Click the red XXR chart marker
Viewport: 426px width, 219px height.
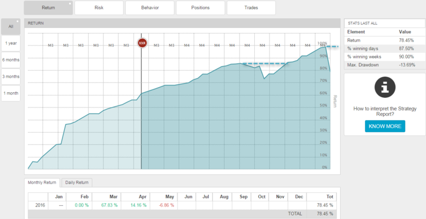(142, 43)
